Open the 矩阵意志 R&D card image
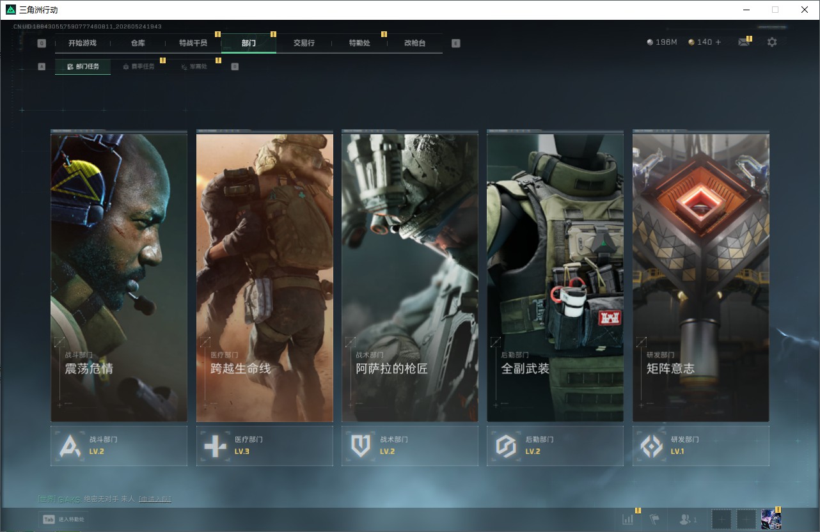The image size is (820, 532). 701,278
